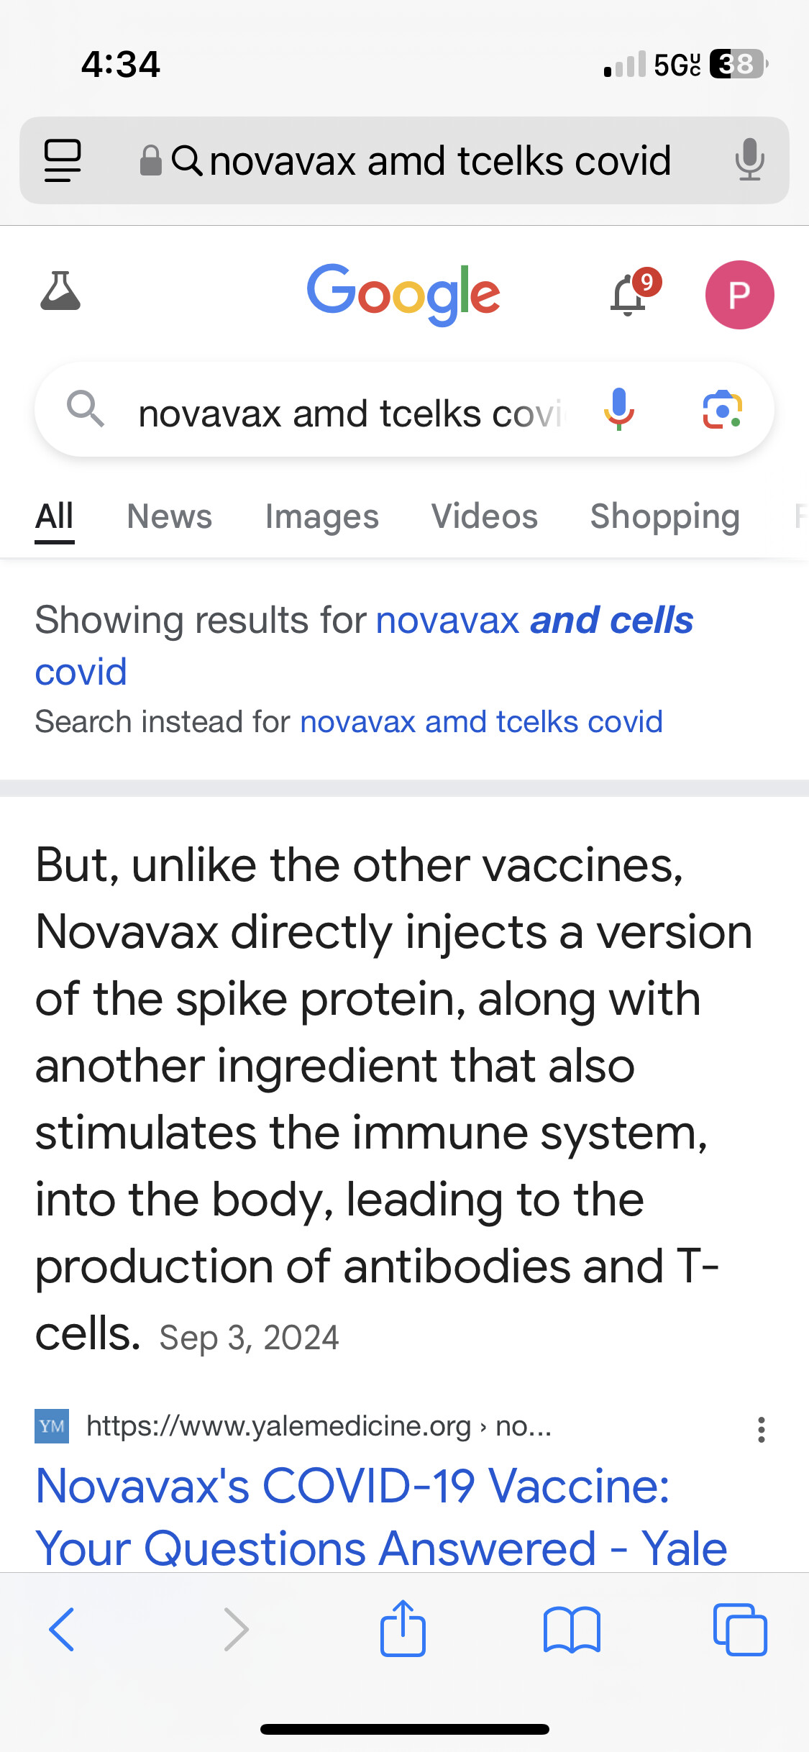Switch to the News tab
This screenshot has width=809, height=1752.
tap(170, 516)
